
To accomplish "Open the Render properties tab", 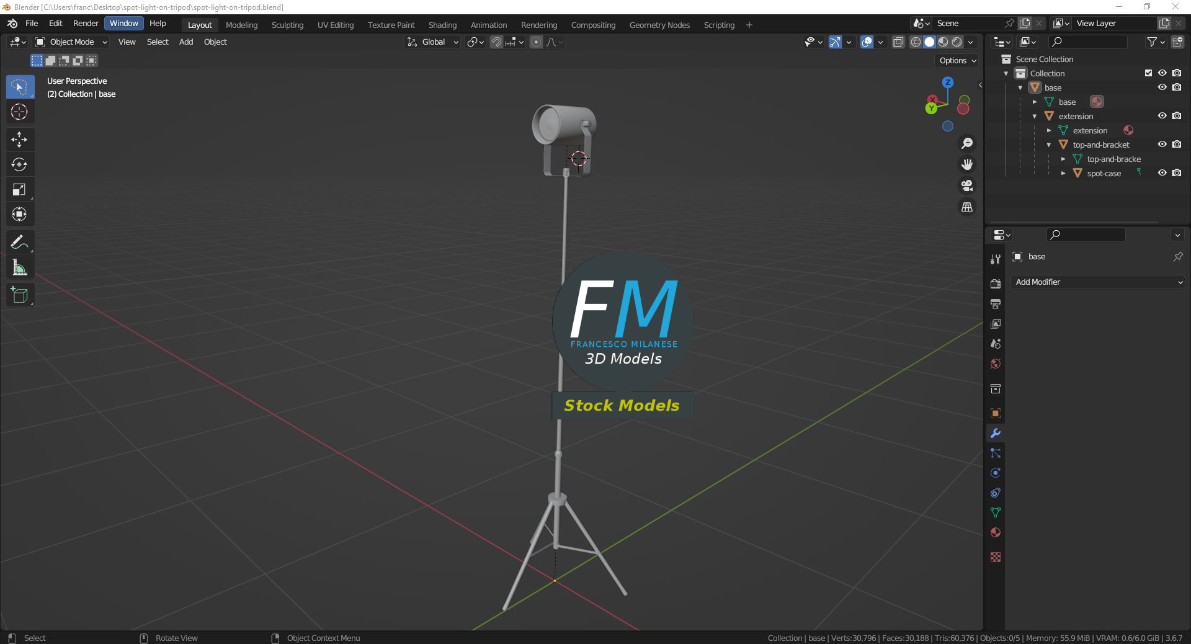I will (996, 284).
